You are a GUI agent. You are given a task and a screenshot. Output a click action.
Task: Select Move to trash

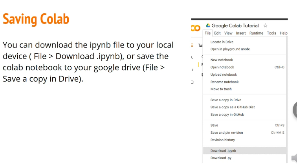[244, 89]
